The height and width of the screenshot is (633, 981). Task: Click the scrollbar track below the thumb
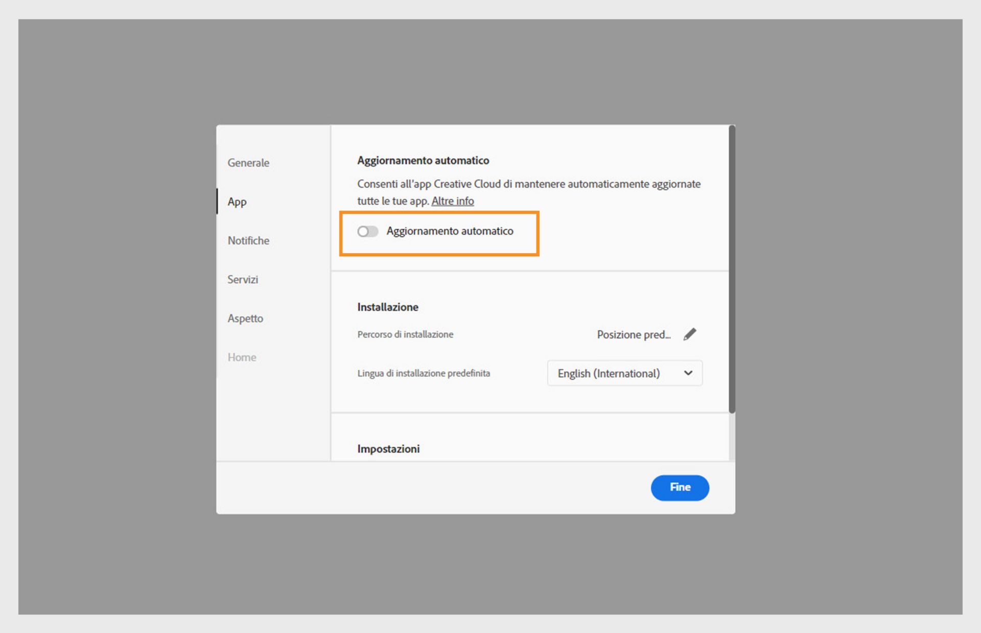coord(732,436)
